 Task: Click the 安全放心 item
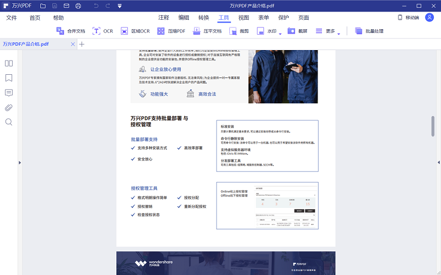145,159
